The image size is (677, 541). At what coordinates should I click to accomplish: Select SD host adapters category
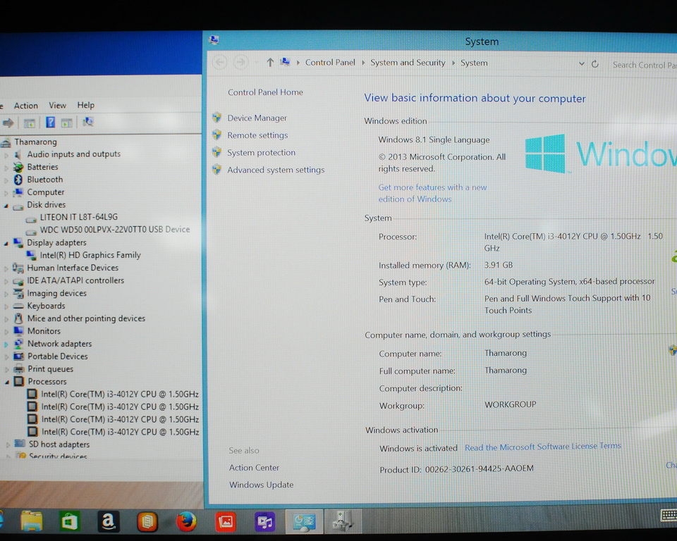(59, 444)
